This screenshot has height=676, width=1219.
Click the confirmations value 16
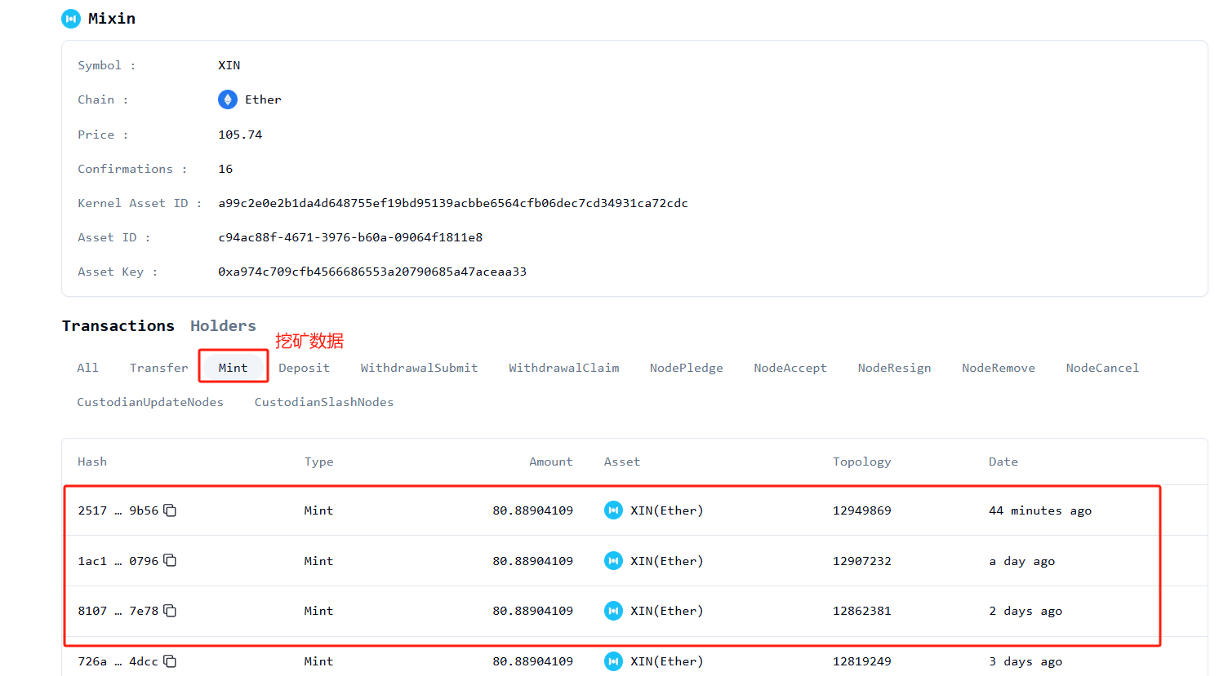click(x=225, y=169)
